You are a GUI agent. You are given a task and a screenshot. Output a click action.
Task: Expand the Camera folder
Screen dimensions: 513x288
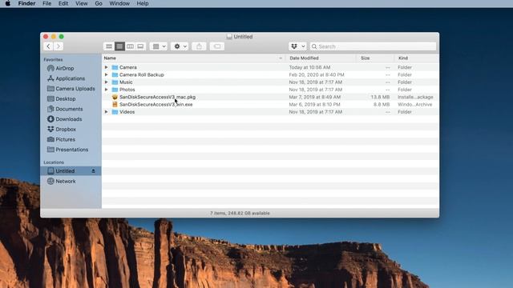pyautogui.click(x=106, y=67)
